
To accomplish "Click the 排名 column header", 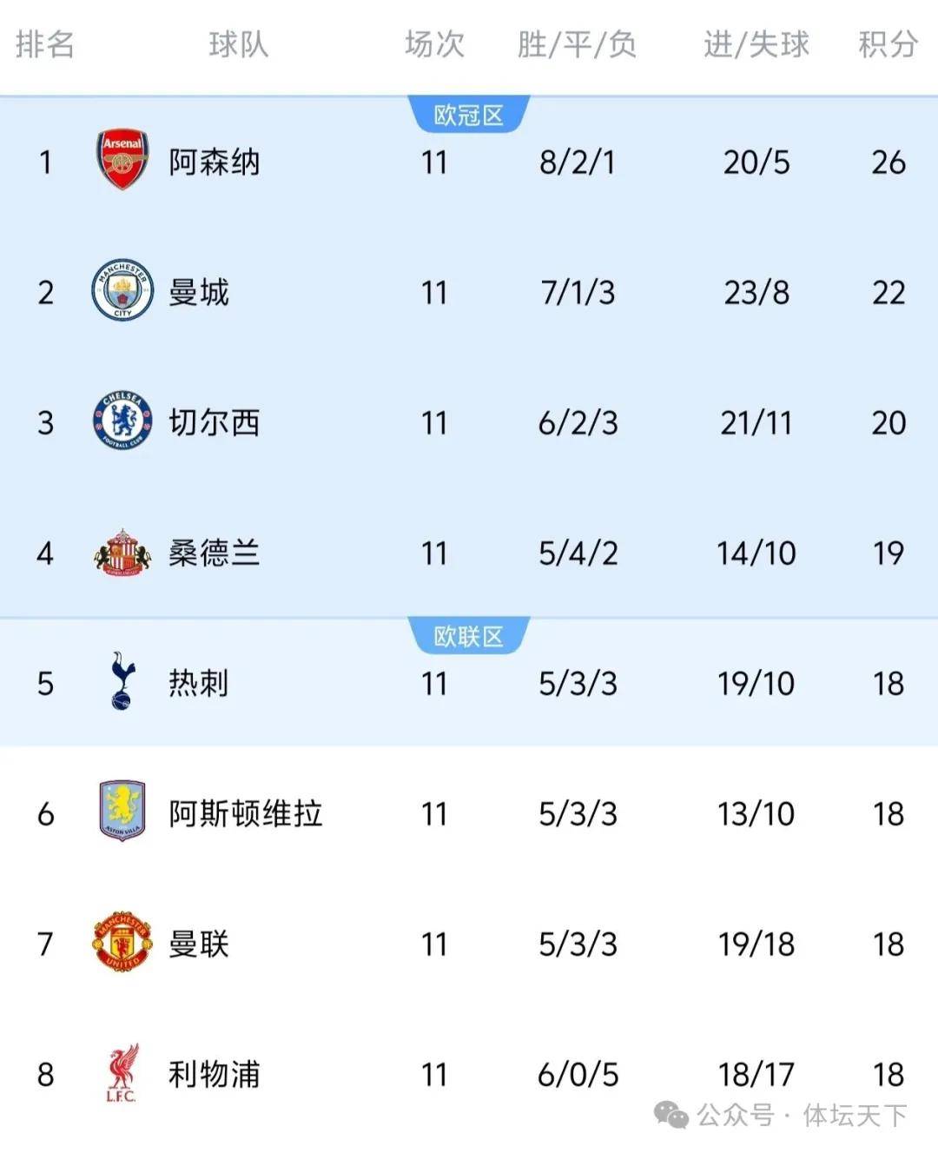I will click(45, 44).
